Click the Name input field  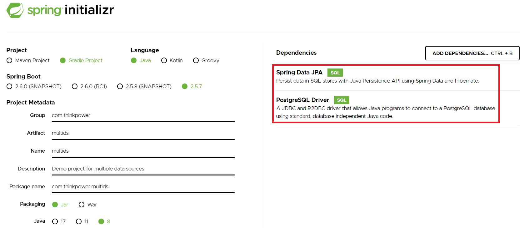click(x=143, y=151)
